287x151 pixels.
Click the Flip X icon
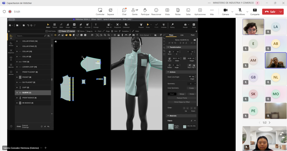[x=189, y=66]
